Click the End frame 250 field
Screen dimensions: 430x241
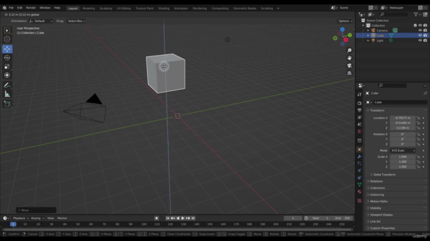click(x=343, y=218)
